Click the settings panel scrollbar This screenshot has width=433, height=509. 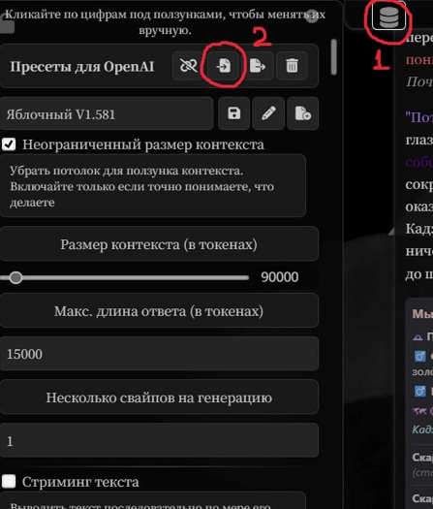coord(334,57)
